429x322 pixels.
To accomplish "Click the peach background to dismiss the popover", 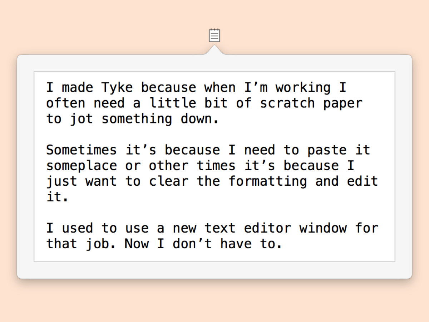I will coord(214,301).
